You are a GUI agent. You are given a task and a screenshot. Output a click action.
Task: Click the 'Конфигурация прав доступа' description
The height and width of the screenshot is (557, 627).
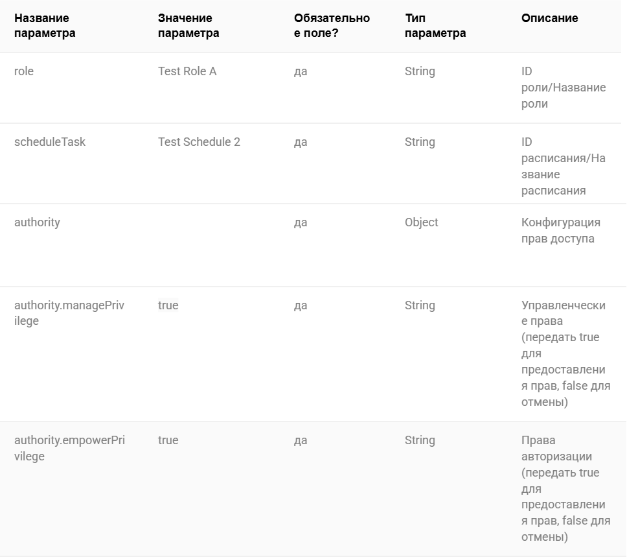tap(561, 230)
